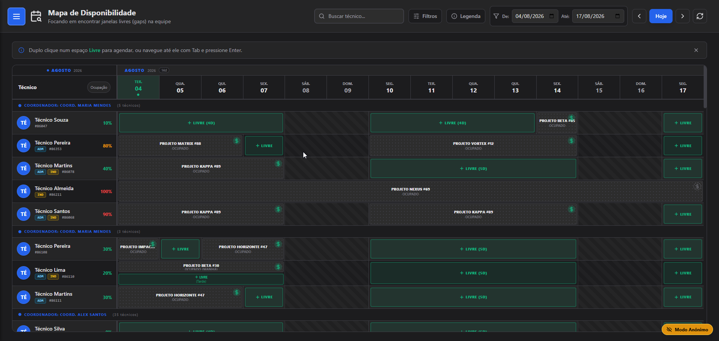This screenshot has height=341, width=719.
Task: Select Técnico Lima Livre (5D) slot
Action: click(473, 273)
